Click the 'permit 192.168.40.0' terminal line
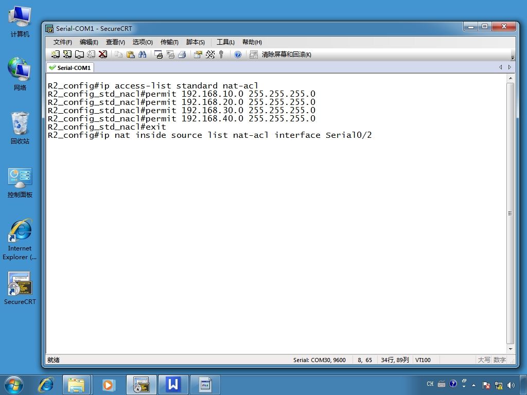This screenshot has height=395, width=527. 182,119
